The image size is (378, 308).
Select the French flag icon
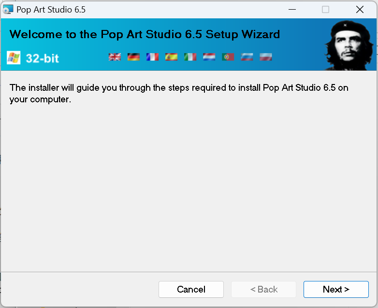[x=152, y=57]
